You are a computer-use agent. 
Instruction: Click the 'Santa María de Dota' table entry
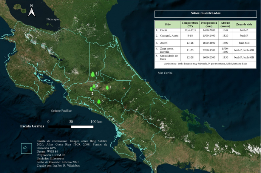tap(168, 58)
